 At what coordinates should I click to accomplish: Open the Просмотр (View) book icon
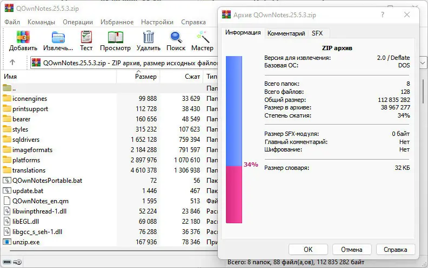click(x=116, y=37)
